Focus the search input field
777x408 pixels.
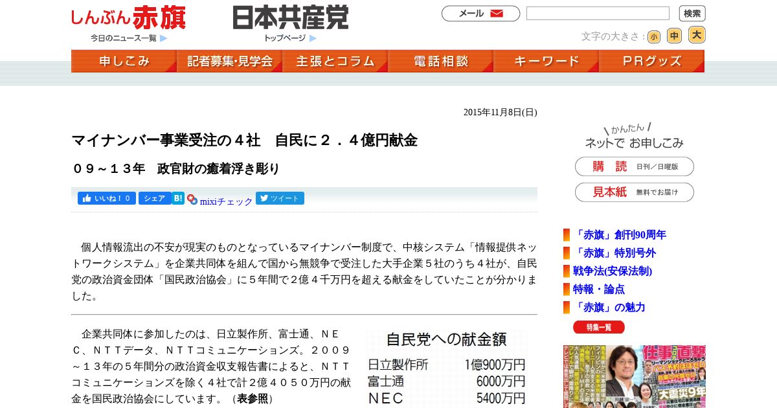coord(598,14)
